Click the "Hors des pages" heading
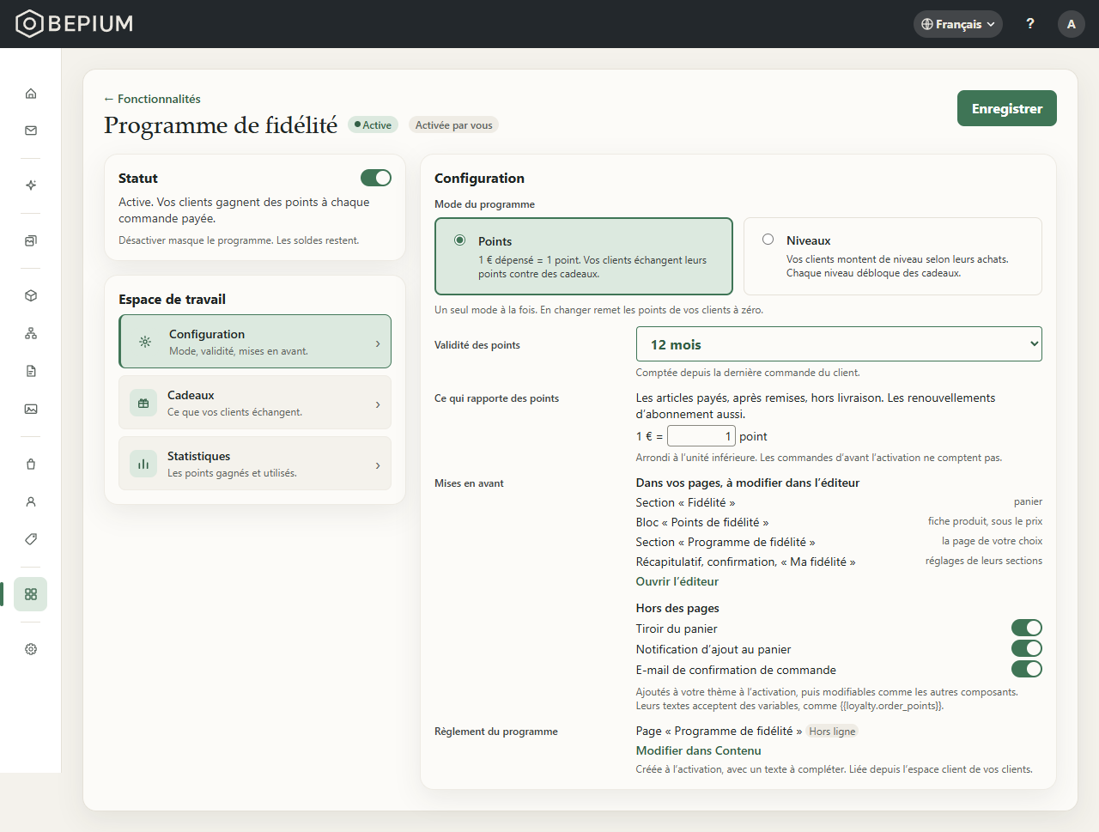The height and width of the screenshot is (832, 1099). point(677,608)
